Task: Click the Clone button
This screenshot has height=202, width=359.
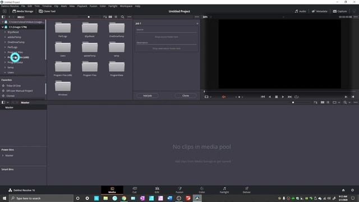Action: (186, 95)
